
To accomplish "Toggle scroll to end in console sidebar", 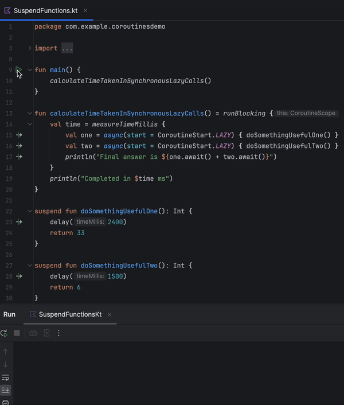I will (6, 390).
